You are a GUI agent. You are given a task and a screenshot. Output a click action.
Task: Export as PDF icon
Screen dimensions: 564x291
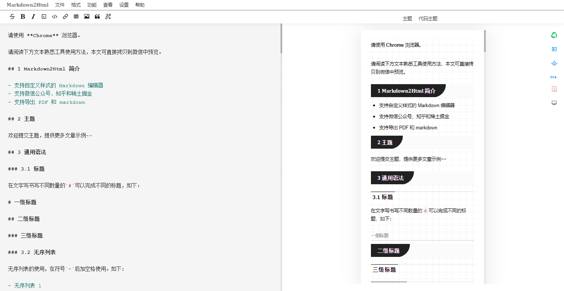(554, 89)
